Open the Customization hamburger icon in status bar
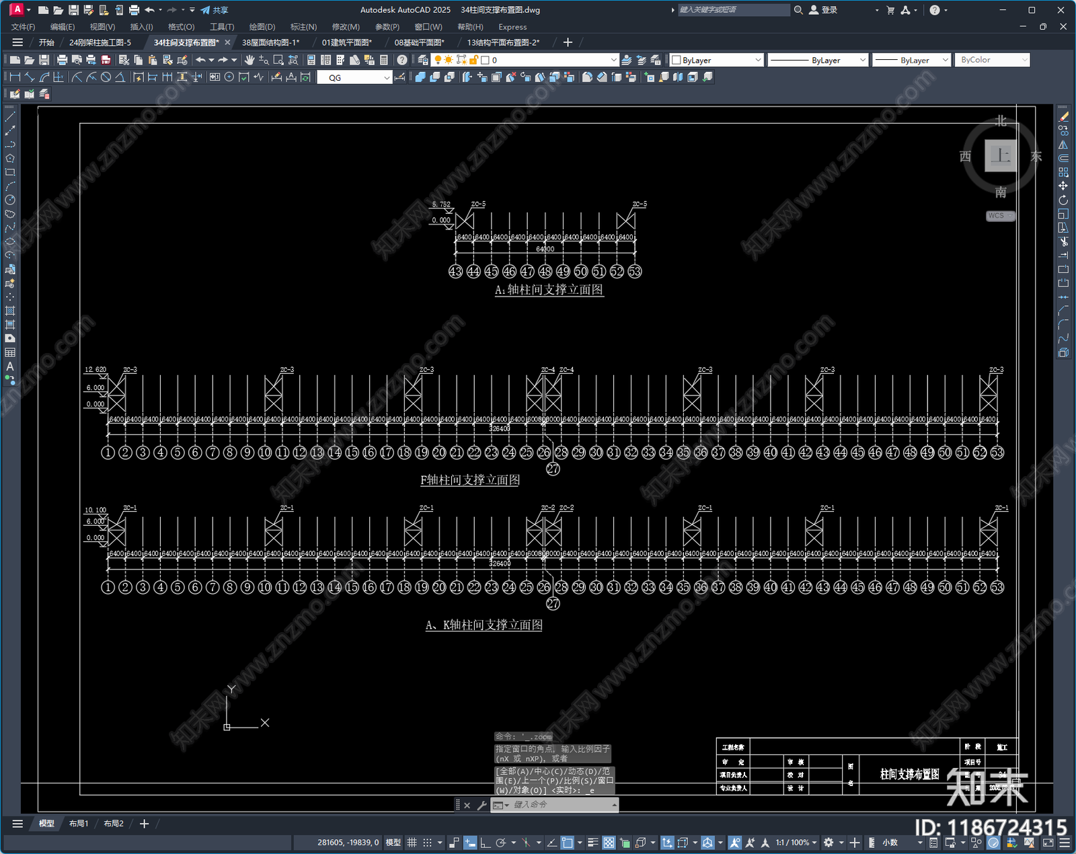Image resolution: width=1076 pixels, height=854 pixels. coord(1065,843)
